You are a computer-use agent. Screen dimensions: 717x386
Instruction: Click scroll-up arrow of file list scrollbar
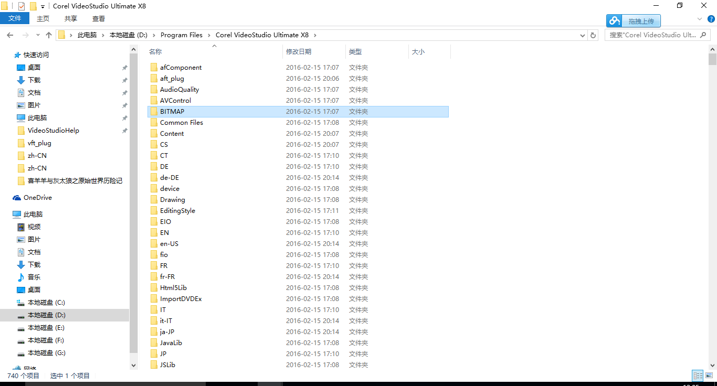point(712,49)
